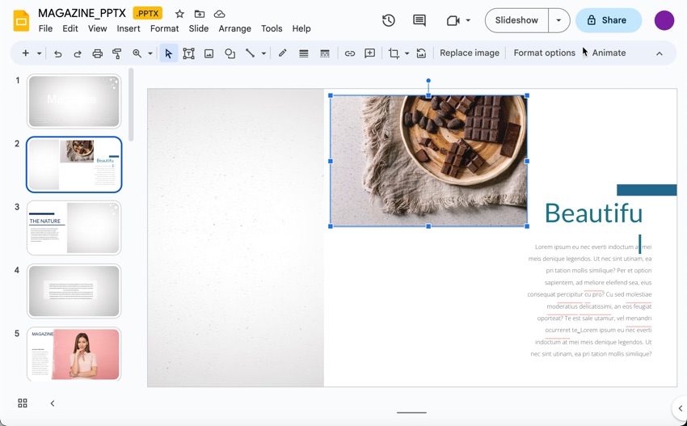Click the zoom magnifier tool
This screenshot has height=426, width=687.
[x=137, y=53]
